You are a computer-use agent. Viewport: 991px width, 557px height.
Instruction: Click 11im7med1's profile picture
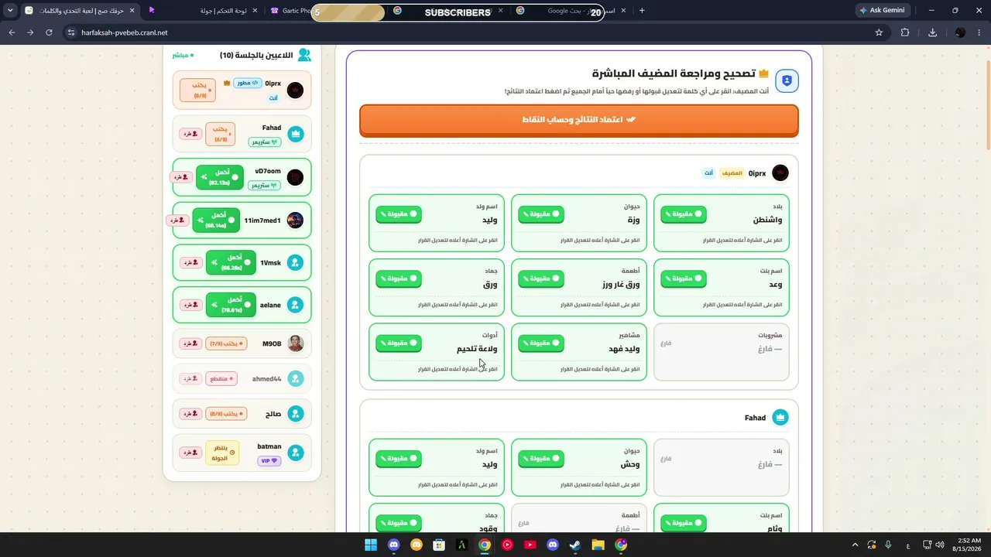295,220
